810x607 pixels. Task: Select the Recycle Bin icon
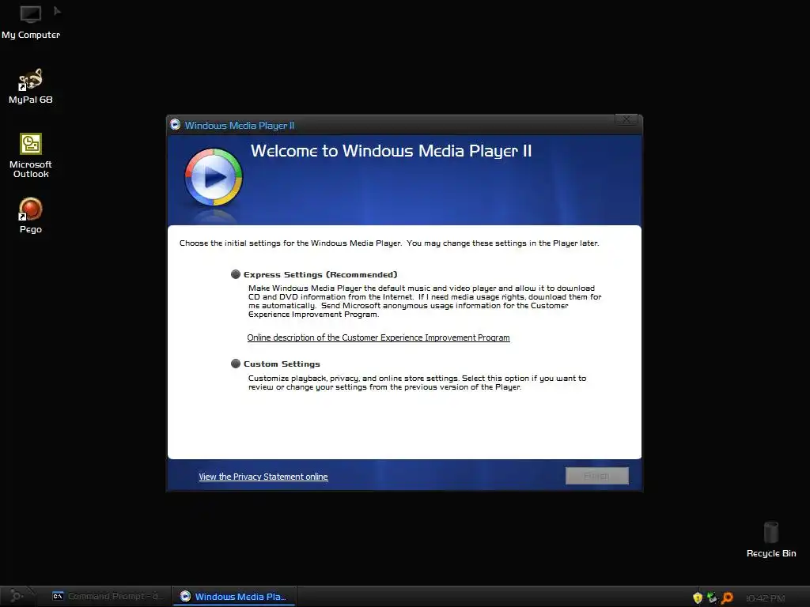(x=770, y=540)
